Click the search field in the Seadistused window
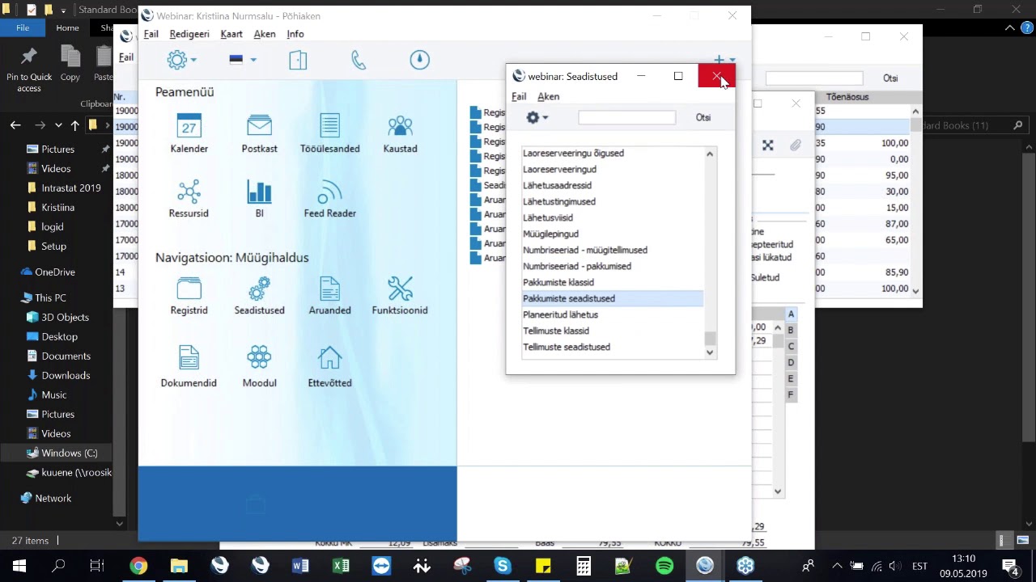 click(626, 118)
